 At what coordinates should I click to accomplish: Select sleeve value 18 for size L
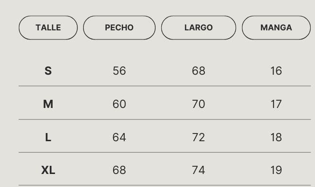[x=276, y=137]
